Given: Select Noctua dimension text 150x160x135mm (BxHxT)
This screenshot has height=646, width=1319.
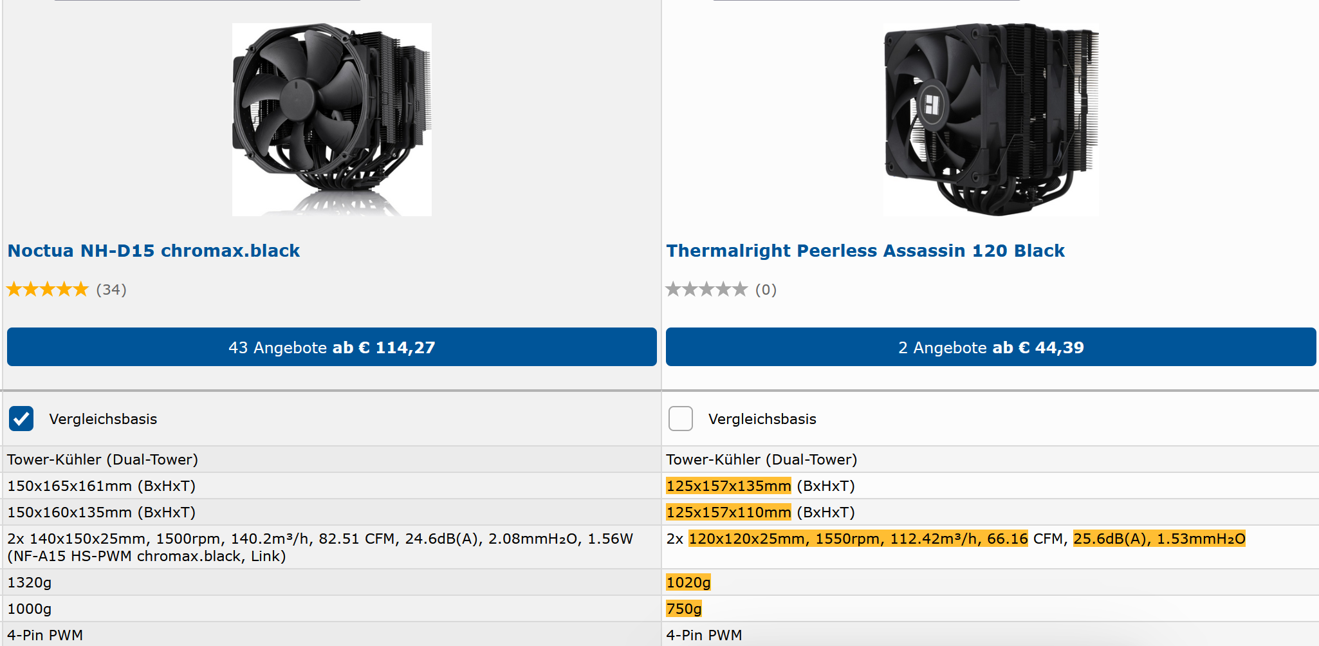Looking at the screenshot, I should coord(101,512).
